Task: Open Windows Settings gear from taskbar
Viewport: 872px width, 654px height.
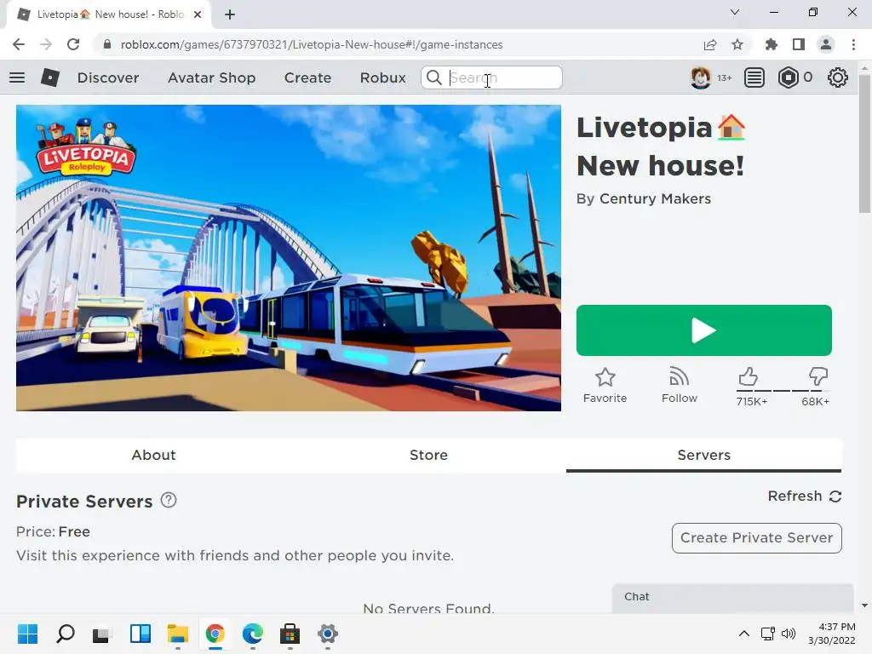Action: (328, 634)
